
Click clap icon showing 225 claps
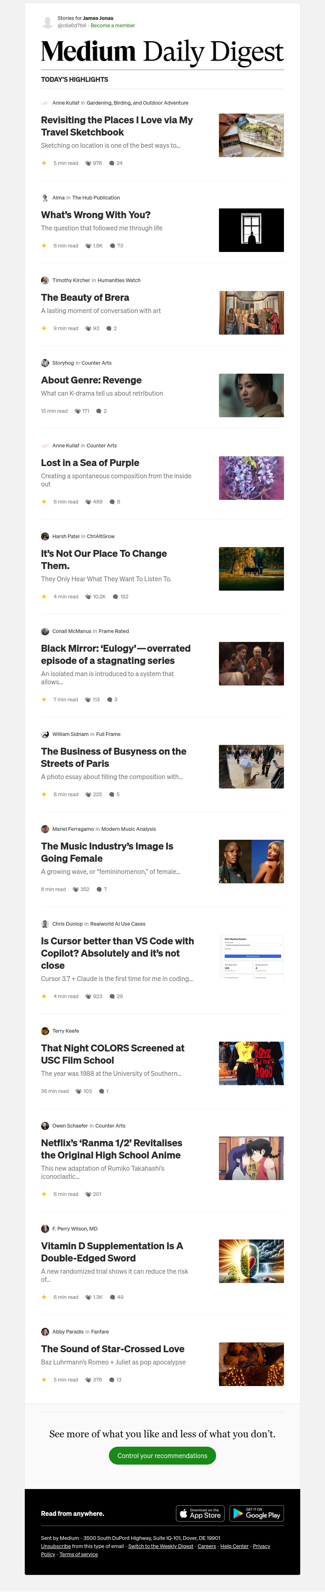[88, 795]
